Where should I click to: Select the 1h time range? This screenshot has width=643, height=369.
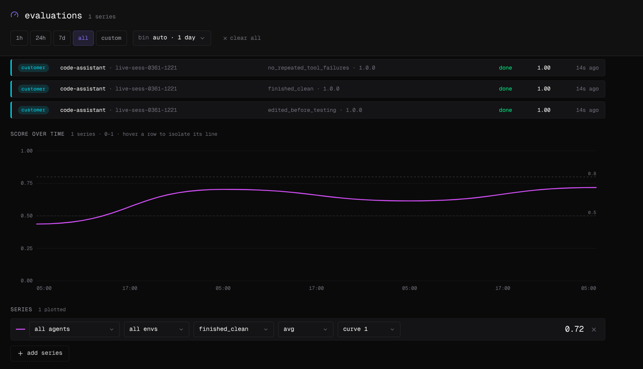19,38
